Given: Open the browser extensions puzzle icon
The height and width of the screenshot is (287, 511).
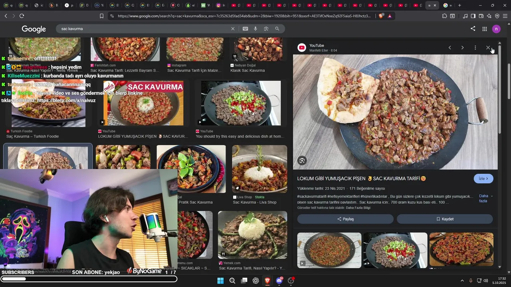Looking at the screenshot, I should [444, 16].
